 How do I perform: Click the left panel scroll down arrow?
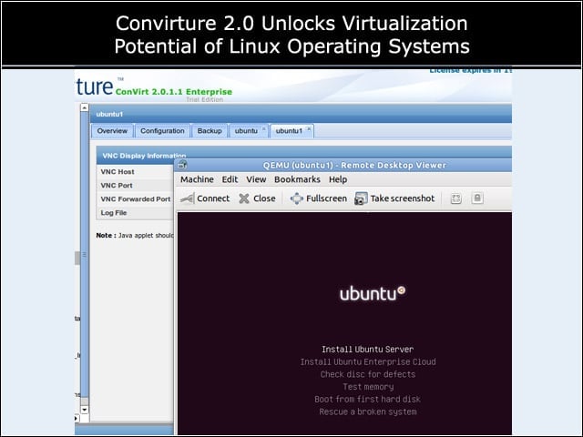[x=85, y=410]
